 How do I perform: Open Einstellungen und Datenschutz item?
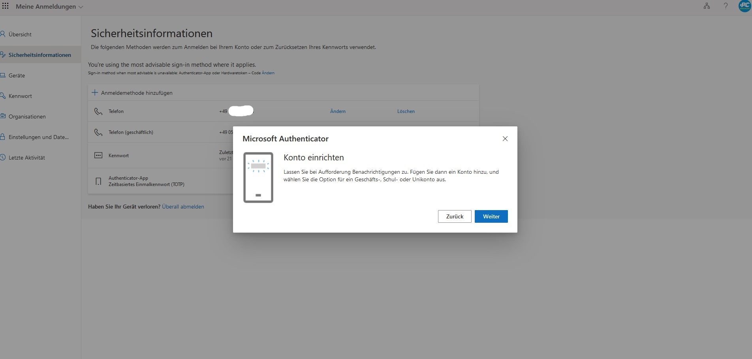(38, 137)
